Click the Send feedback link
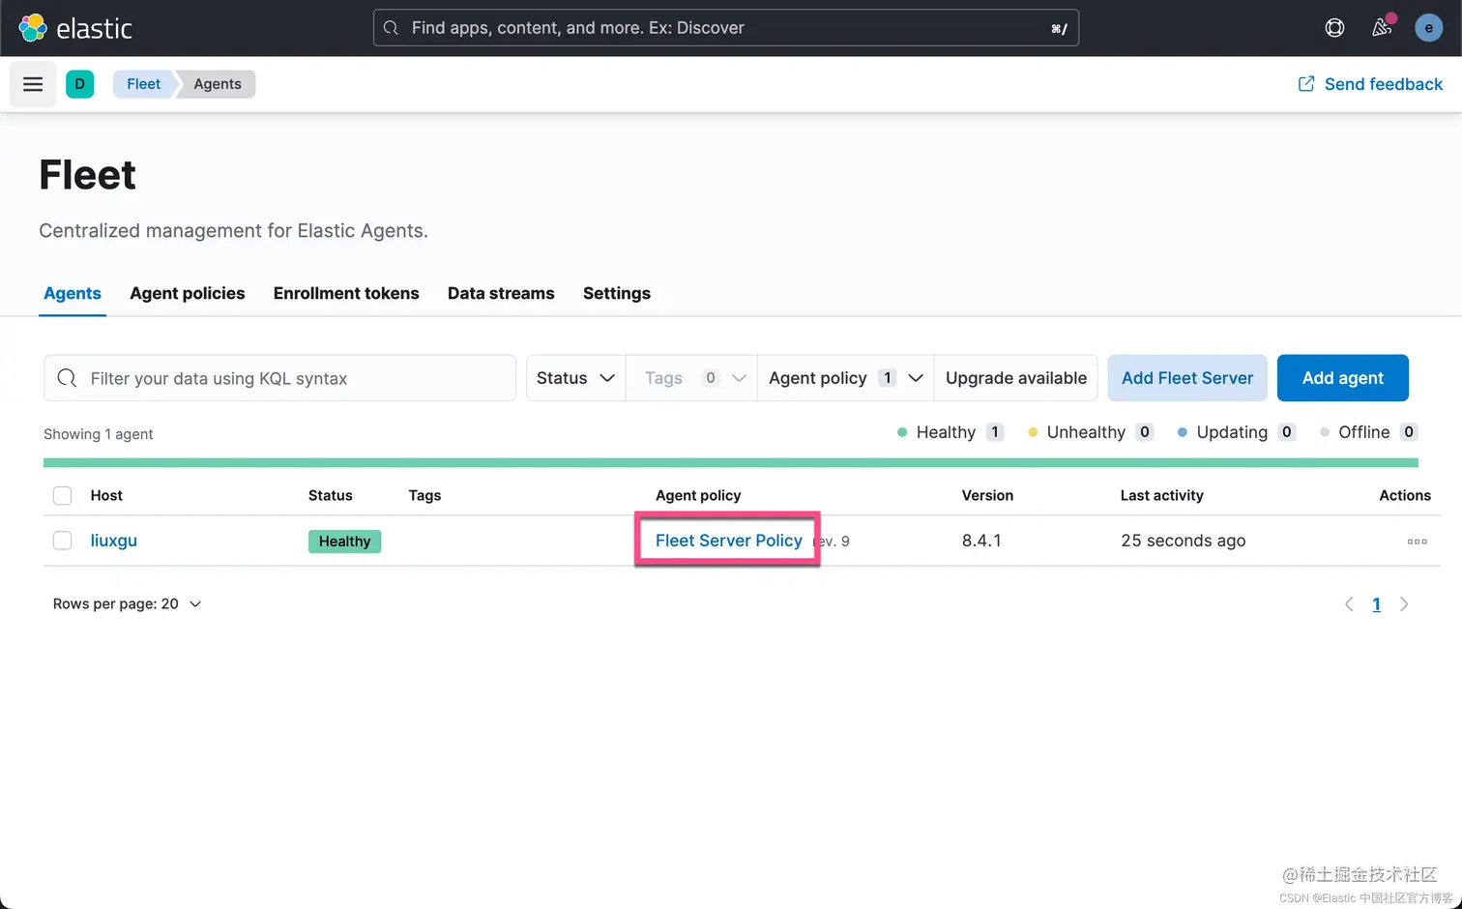The height and width of the screenshot is (909, 1462). point(1370,84)
